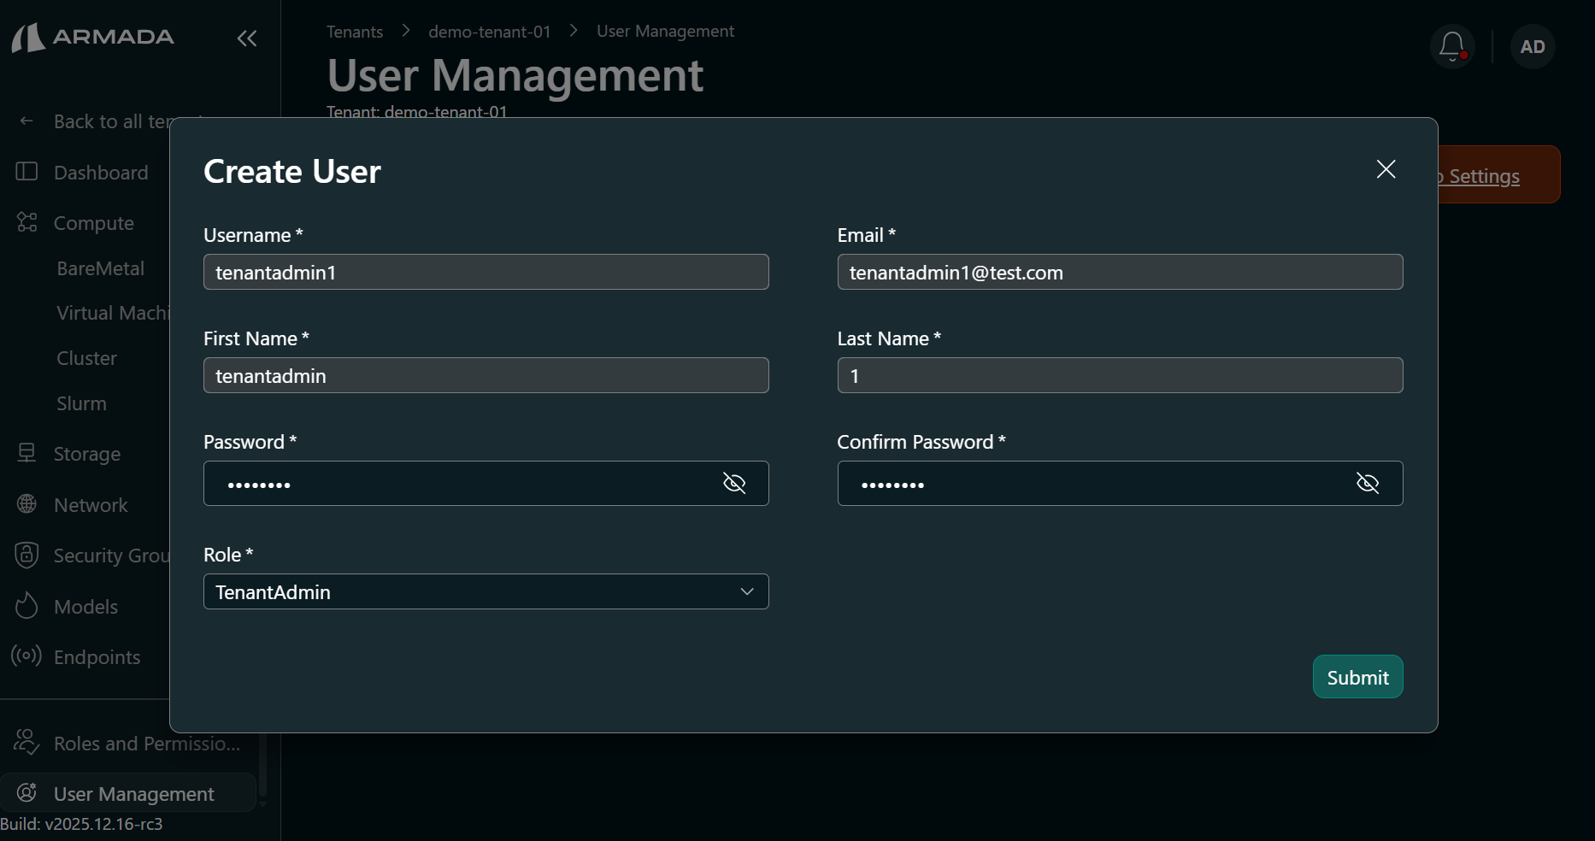Viewport: 1595px width, 841px height.
Task: Click the Email input field
Action: (1119, 272)
